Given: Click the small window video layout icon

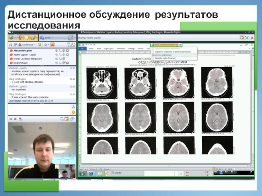Looking at the screenshot, I should point(62,119).
